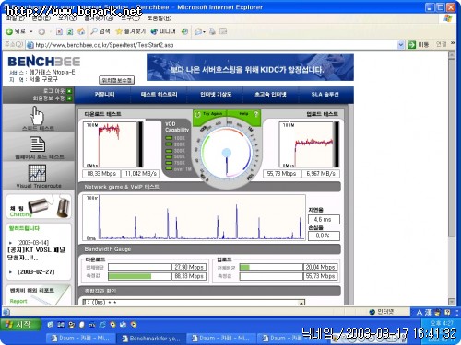
Task: Click the IE Back button
Action: [16, 31]
